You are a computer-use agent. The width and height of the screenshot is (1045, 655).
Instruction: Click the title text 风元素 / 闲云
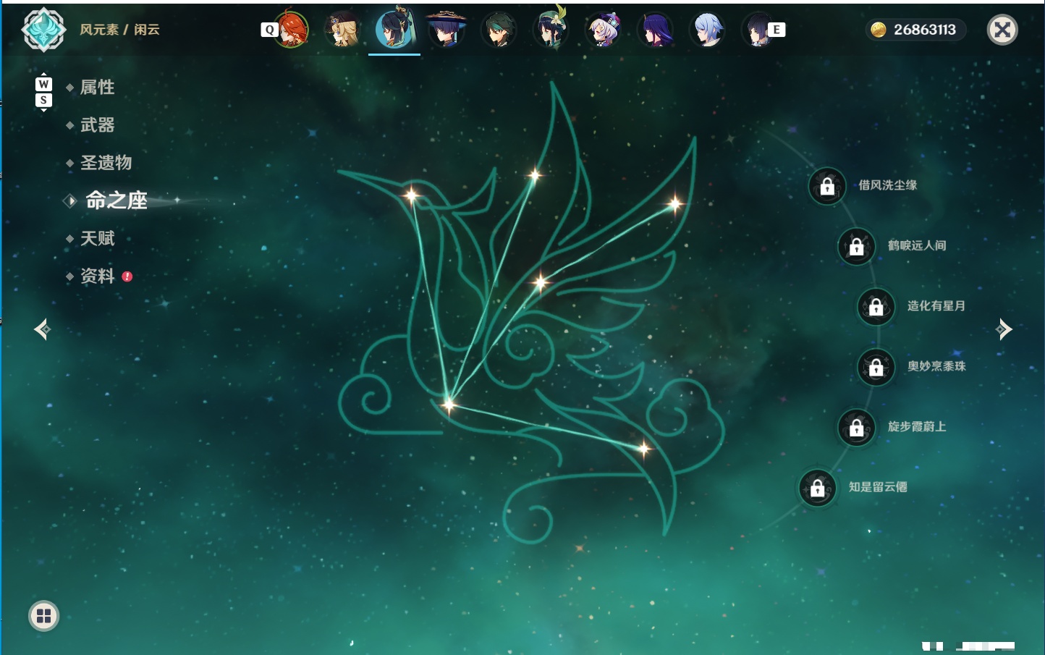119,30
